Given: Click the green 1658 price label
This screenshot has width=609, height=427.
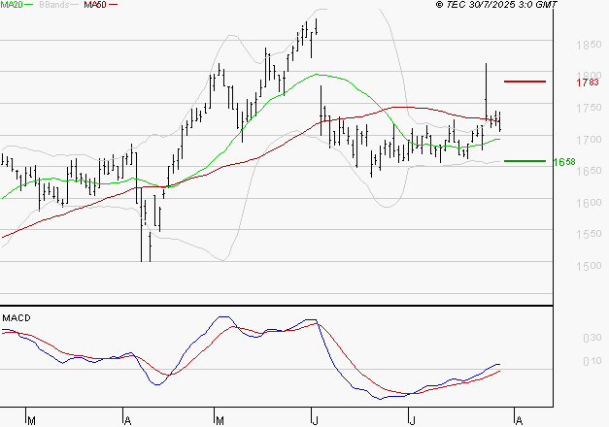Looking at the screenshot, I should [564, 162].
